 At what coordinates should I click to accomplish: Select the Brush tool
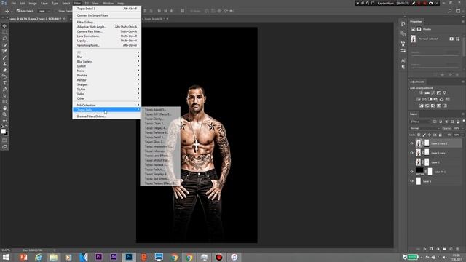click(4, 57)
